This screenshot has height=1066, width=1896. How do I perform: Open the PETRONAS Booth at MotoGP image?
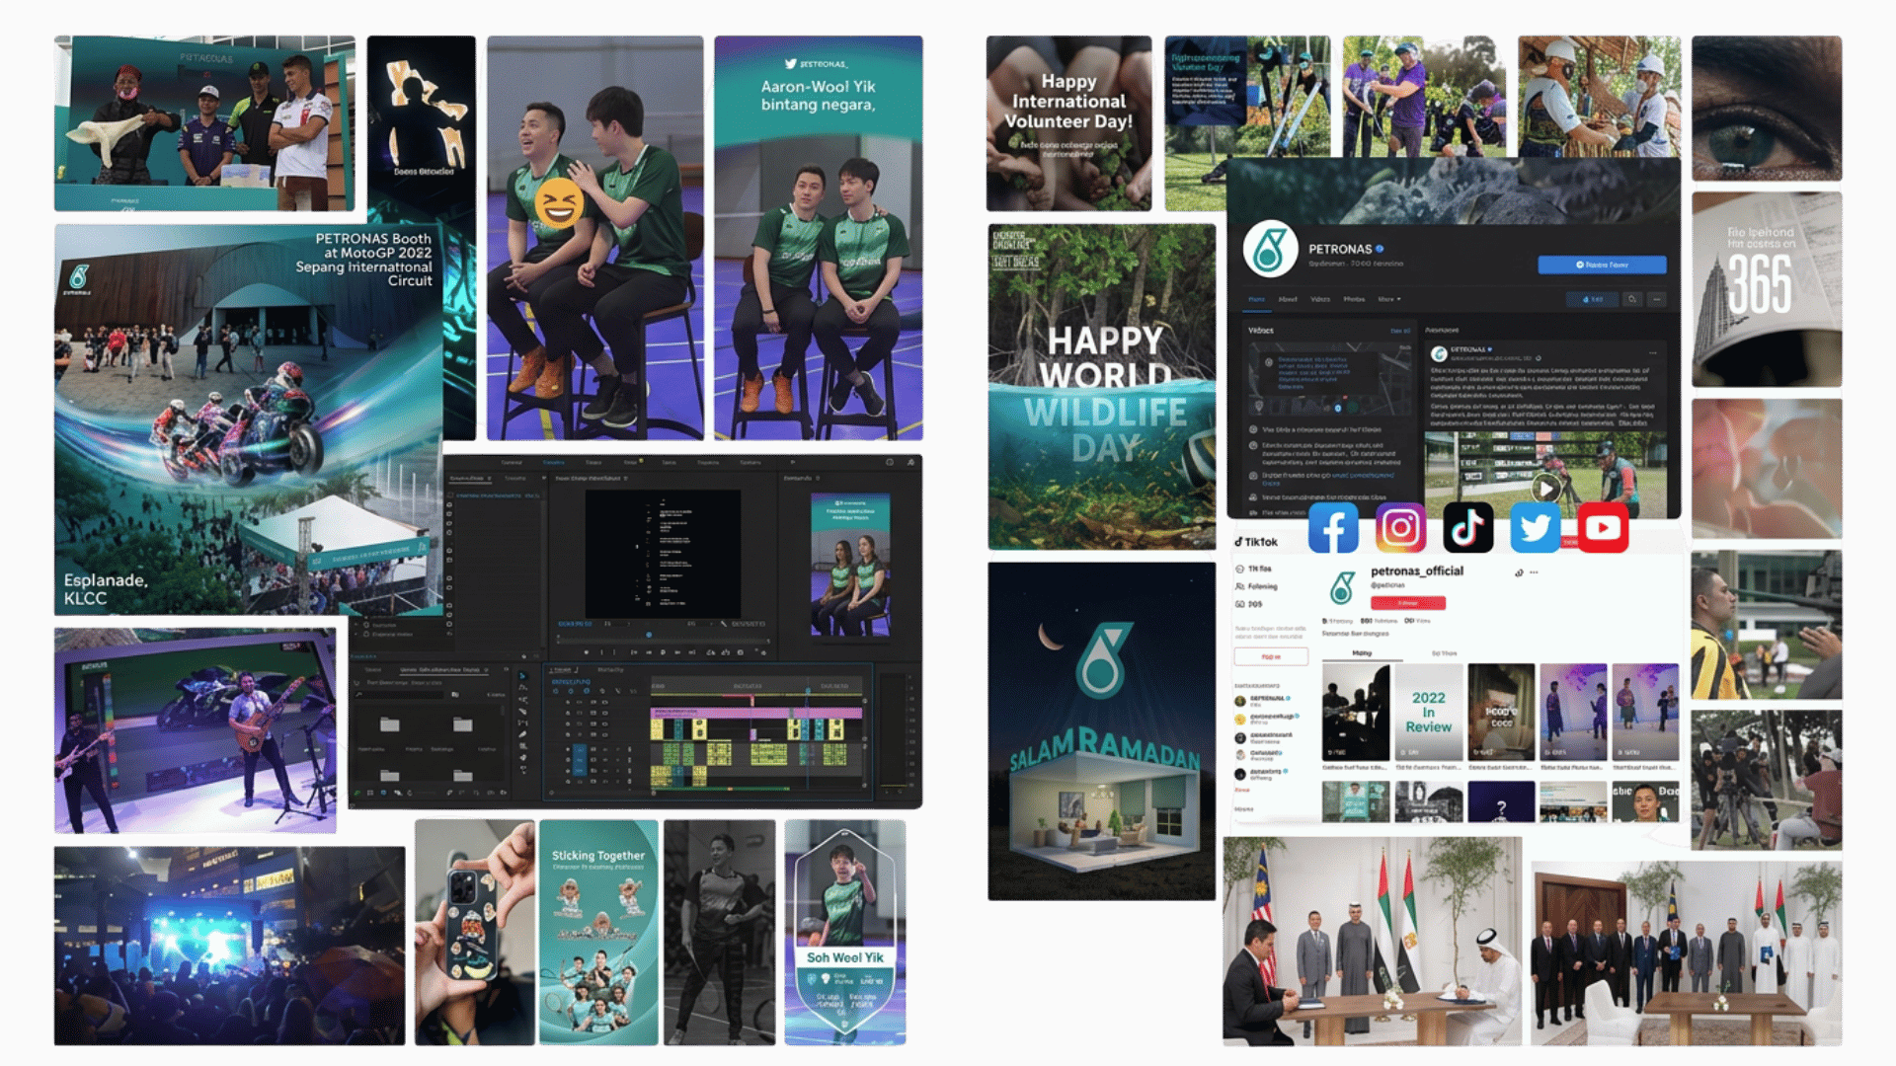[x=249, y=419]
